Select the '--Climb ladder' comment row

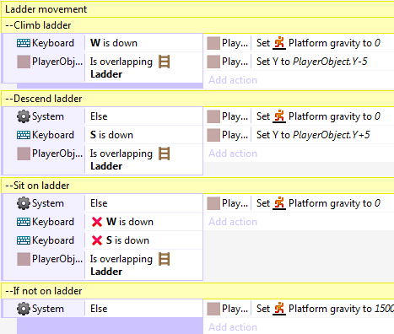[x=197, y=25]
